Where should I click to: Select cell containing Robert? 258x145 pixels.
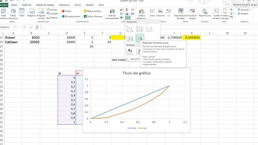(13, 37)
